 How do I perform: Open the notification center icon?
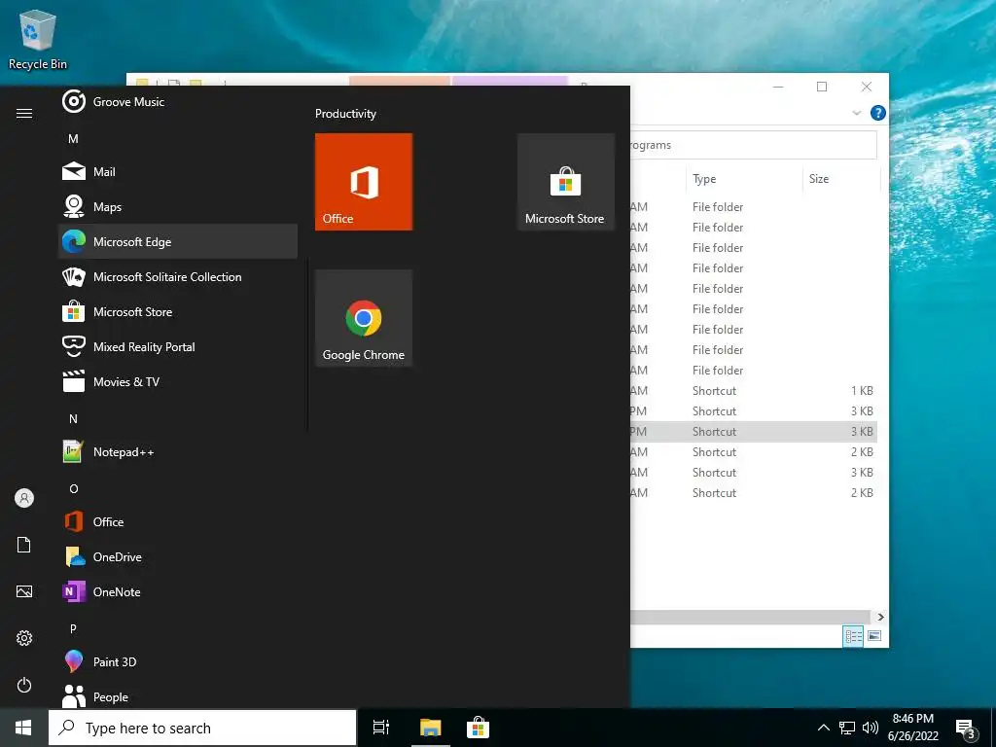966,729
